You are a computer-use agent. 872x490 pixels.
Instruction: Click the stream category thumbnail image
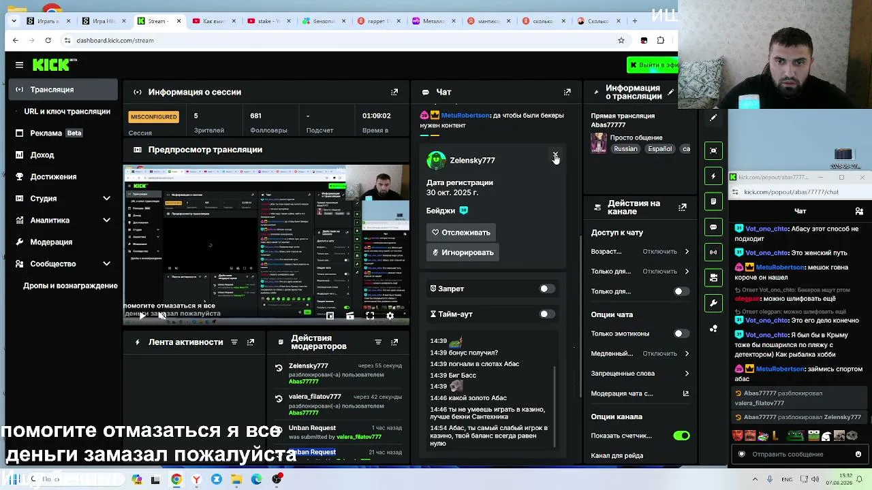(599, 143)
